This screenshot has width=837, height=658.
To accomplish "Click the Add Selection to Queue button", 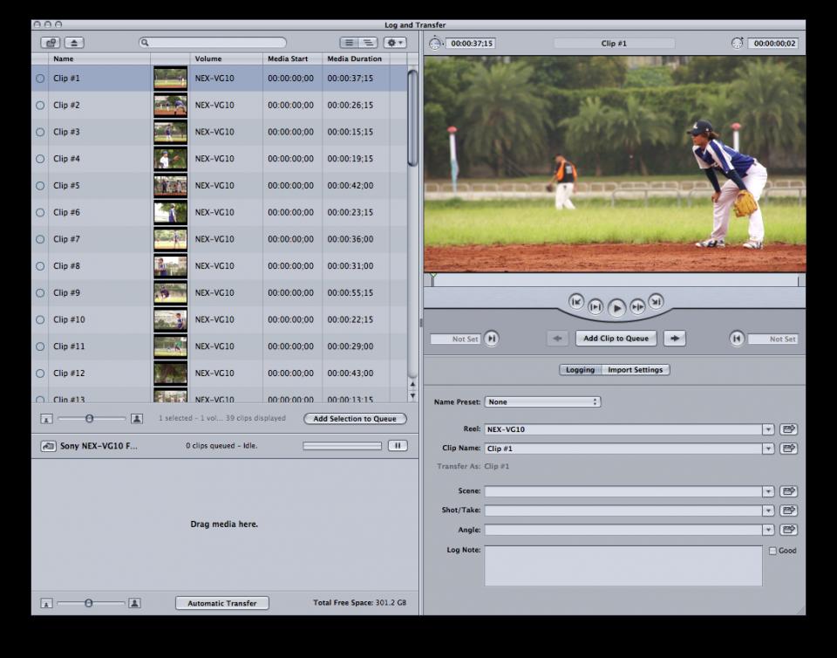I will click(x=355, y=419).
